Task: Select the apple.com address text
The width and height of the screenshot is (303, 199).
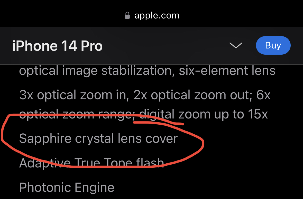Action: pos(157,16)
